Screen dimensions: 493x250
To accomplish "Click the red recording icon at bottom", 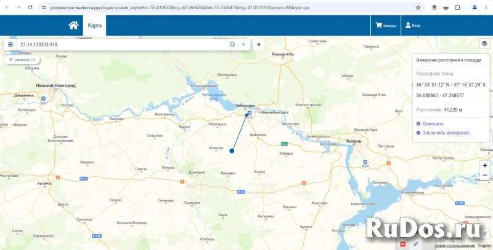I will 403,244.
